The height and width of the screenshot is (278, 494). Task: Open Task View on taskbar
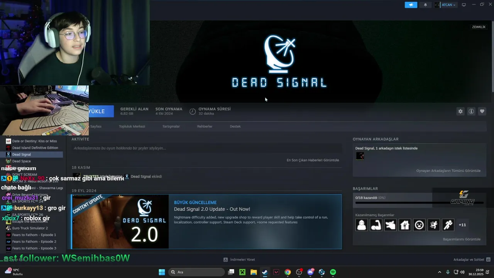point(231,272)
